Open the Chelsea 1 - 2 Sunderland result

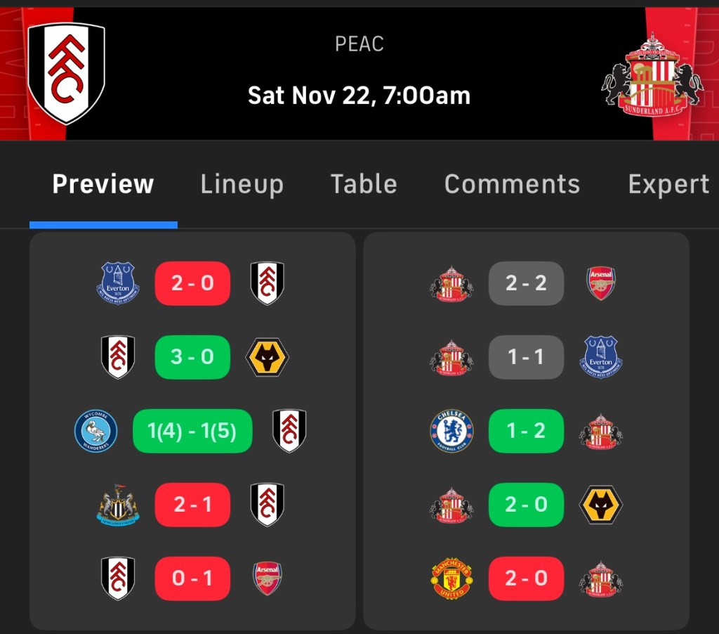point(526,431)
